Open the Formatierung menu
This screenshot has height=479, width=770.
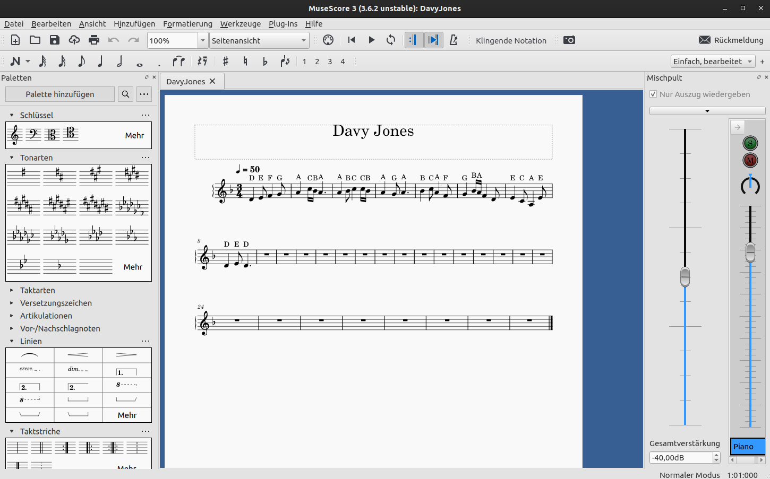pyautogui.click(x=187, y=24)
